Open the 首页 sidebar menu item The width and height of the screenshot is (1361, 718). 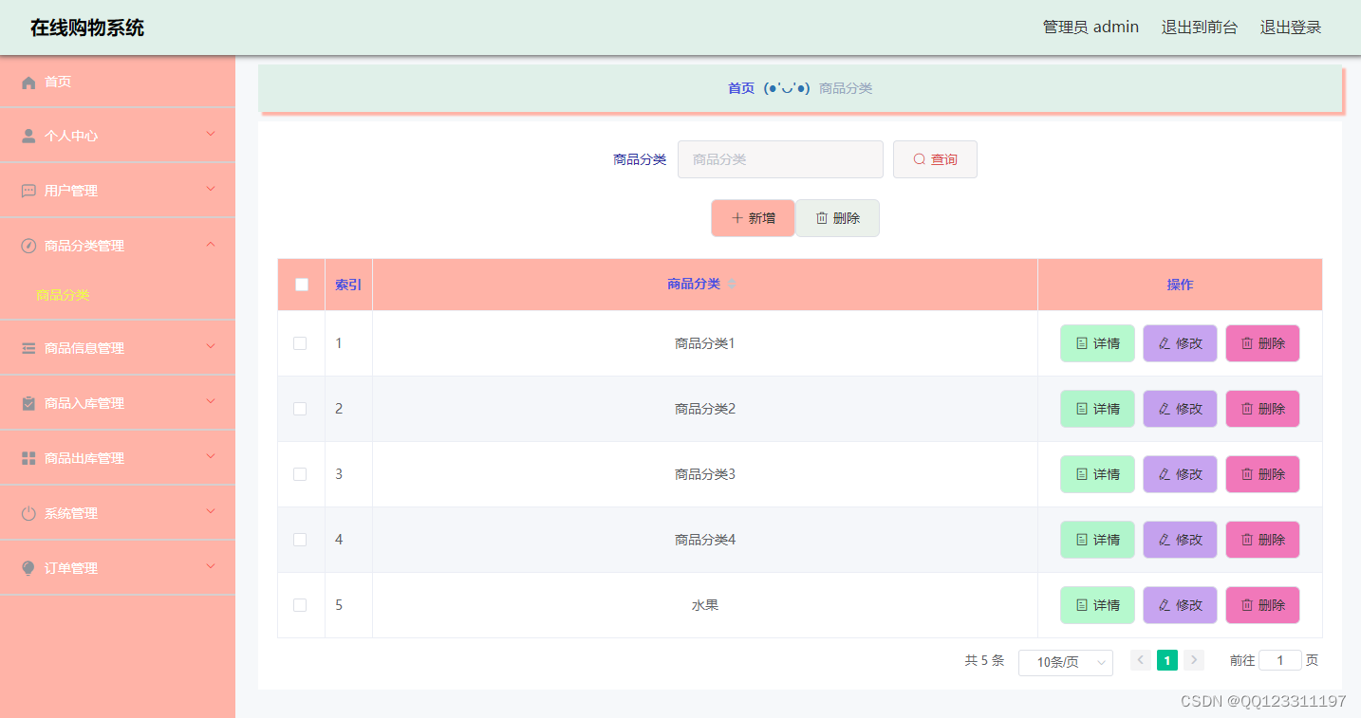pyautogui.click(x=118, y=83)
